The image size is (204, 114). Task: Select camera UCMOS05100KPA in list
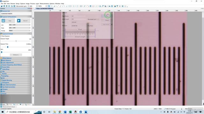7,14
